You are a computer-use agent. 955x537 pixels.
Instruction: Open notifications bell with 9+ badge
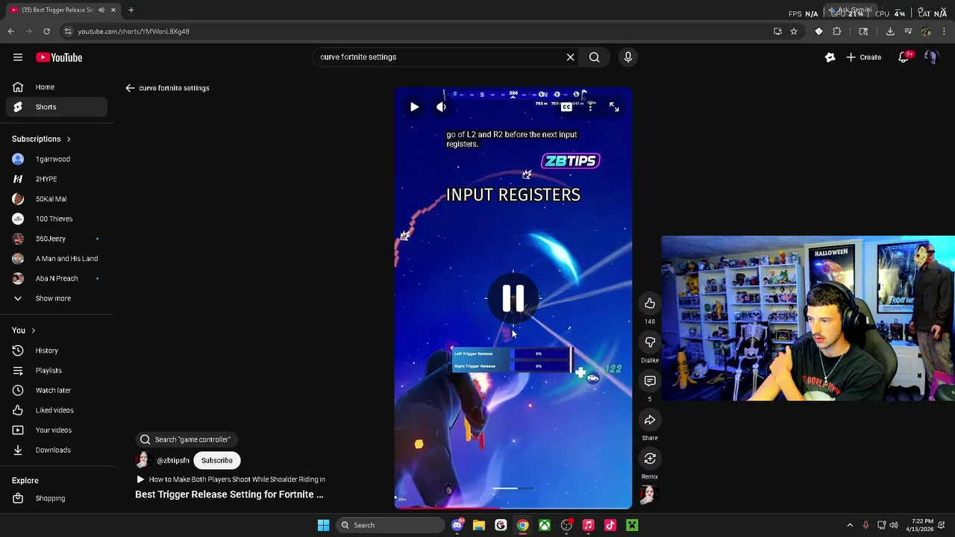(904, 57)
